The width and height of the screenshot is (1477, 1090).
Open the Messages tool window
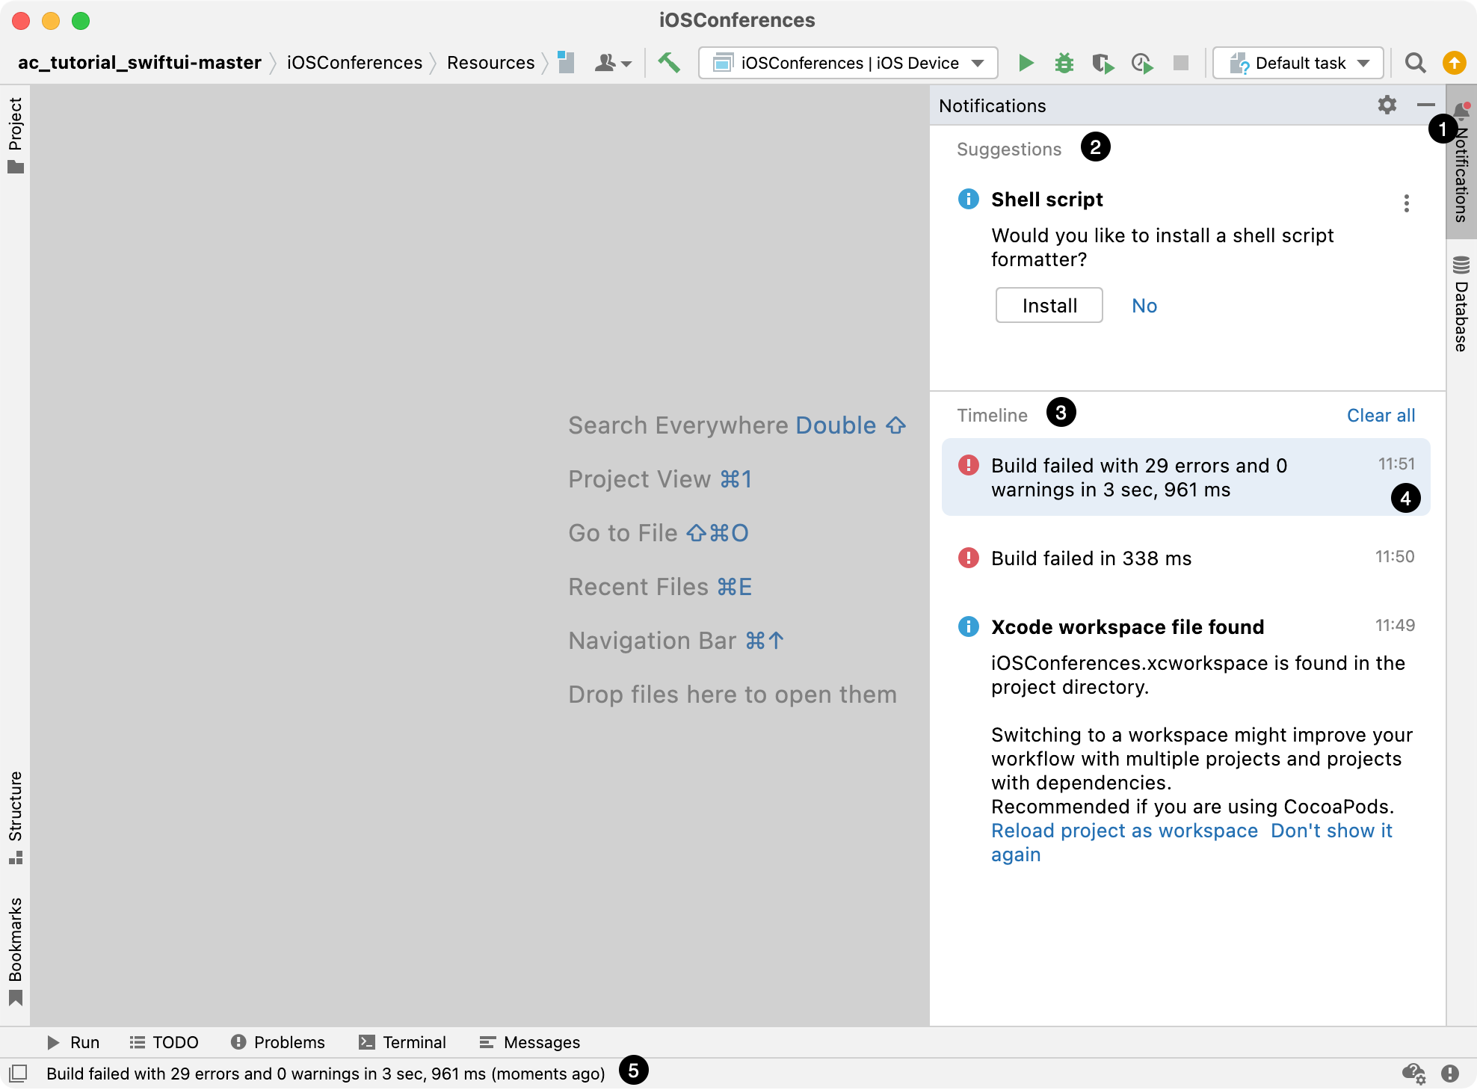530,1042
